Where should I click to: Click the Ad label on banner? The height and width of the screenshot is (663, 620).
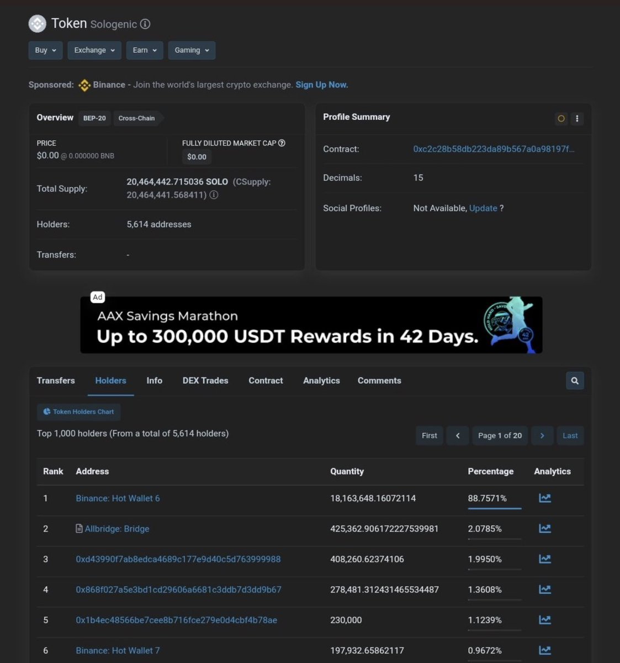click(x=98, y=297)
